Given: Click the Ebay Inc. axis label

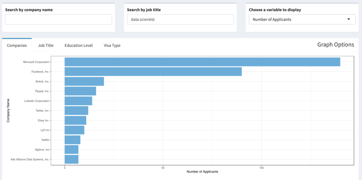Looking at the screenshot, I should point(43,120).
